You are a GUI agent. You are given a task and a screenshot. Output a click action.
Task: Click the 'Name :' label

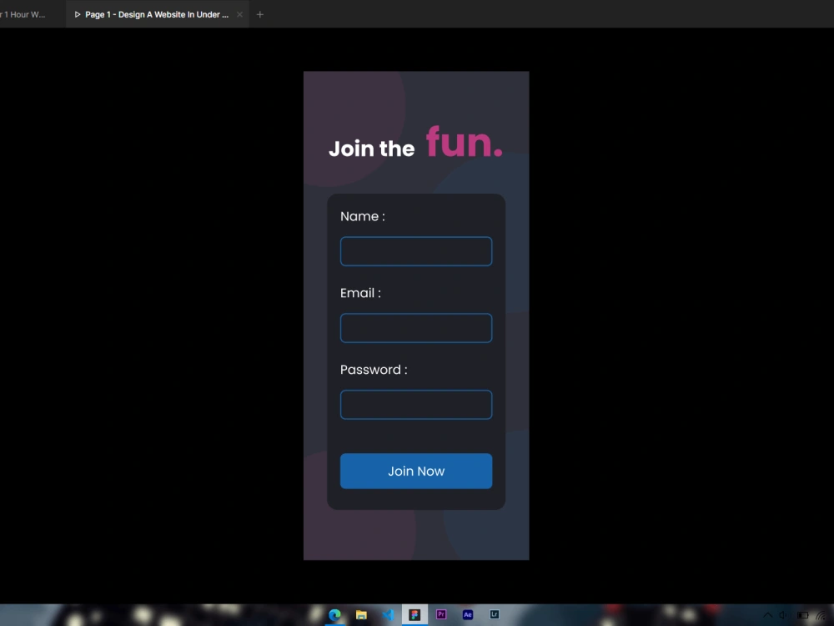362,216
